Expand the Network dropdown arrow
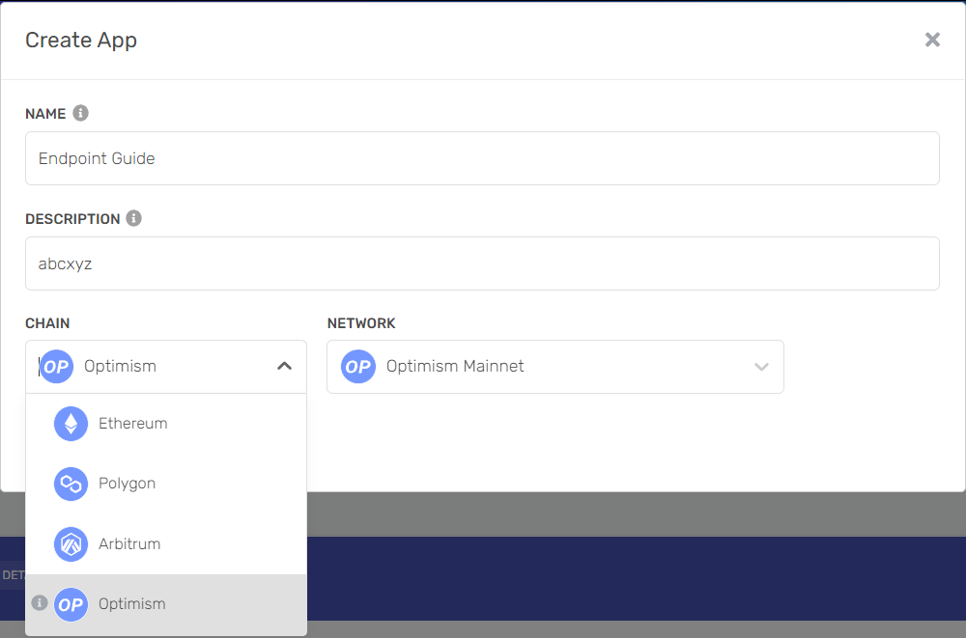The height and width of the screenshot is (638, 966). 761,367
